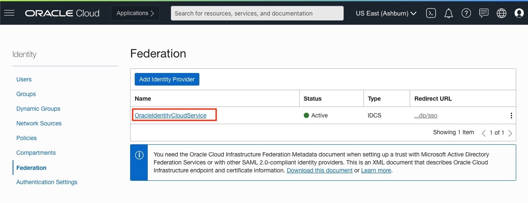
Task: Click the language globe icon
Action: pyautogui.click(x=501, y=13)
